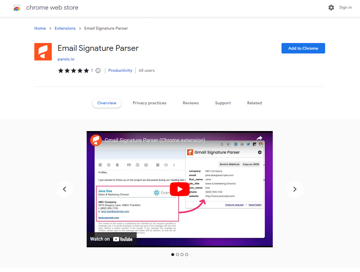Screen dimensions: 360x272
Task: Click the trash icon in the Gmail toolbar screenshot
Action: [x=117, y=165]
